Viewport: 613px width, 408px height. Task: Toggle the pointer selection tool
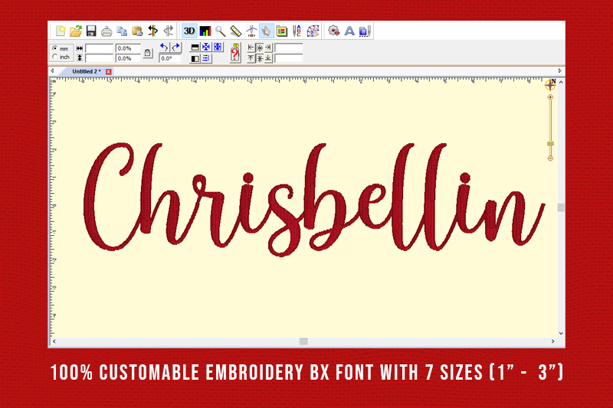pos(266,31)
